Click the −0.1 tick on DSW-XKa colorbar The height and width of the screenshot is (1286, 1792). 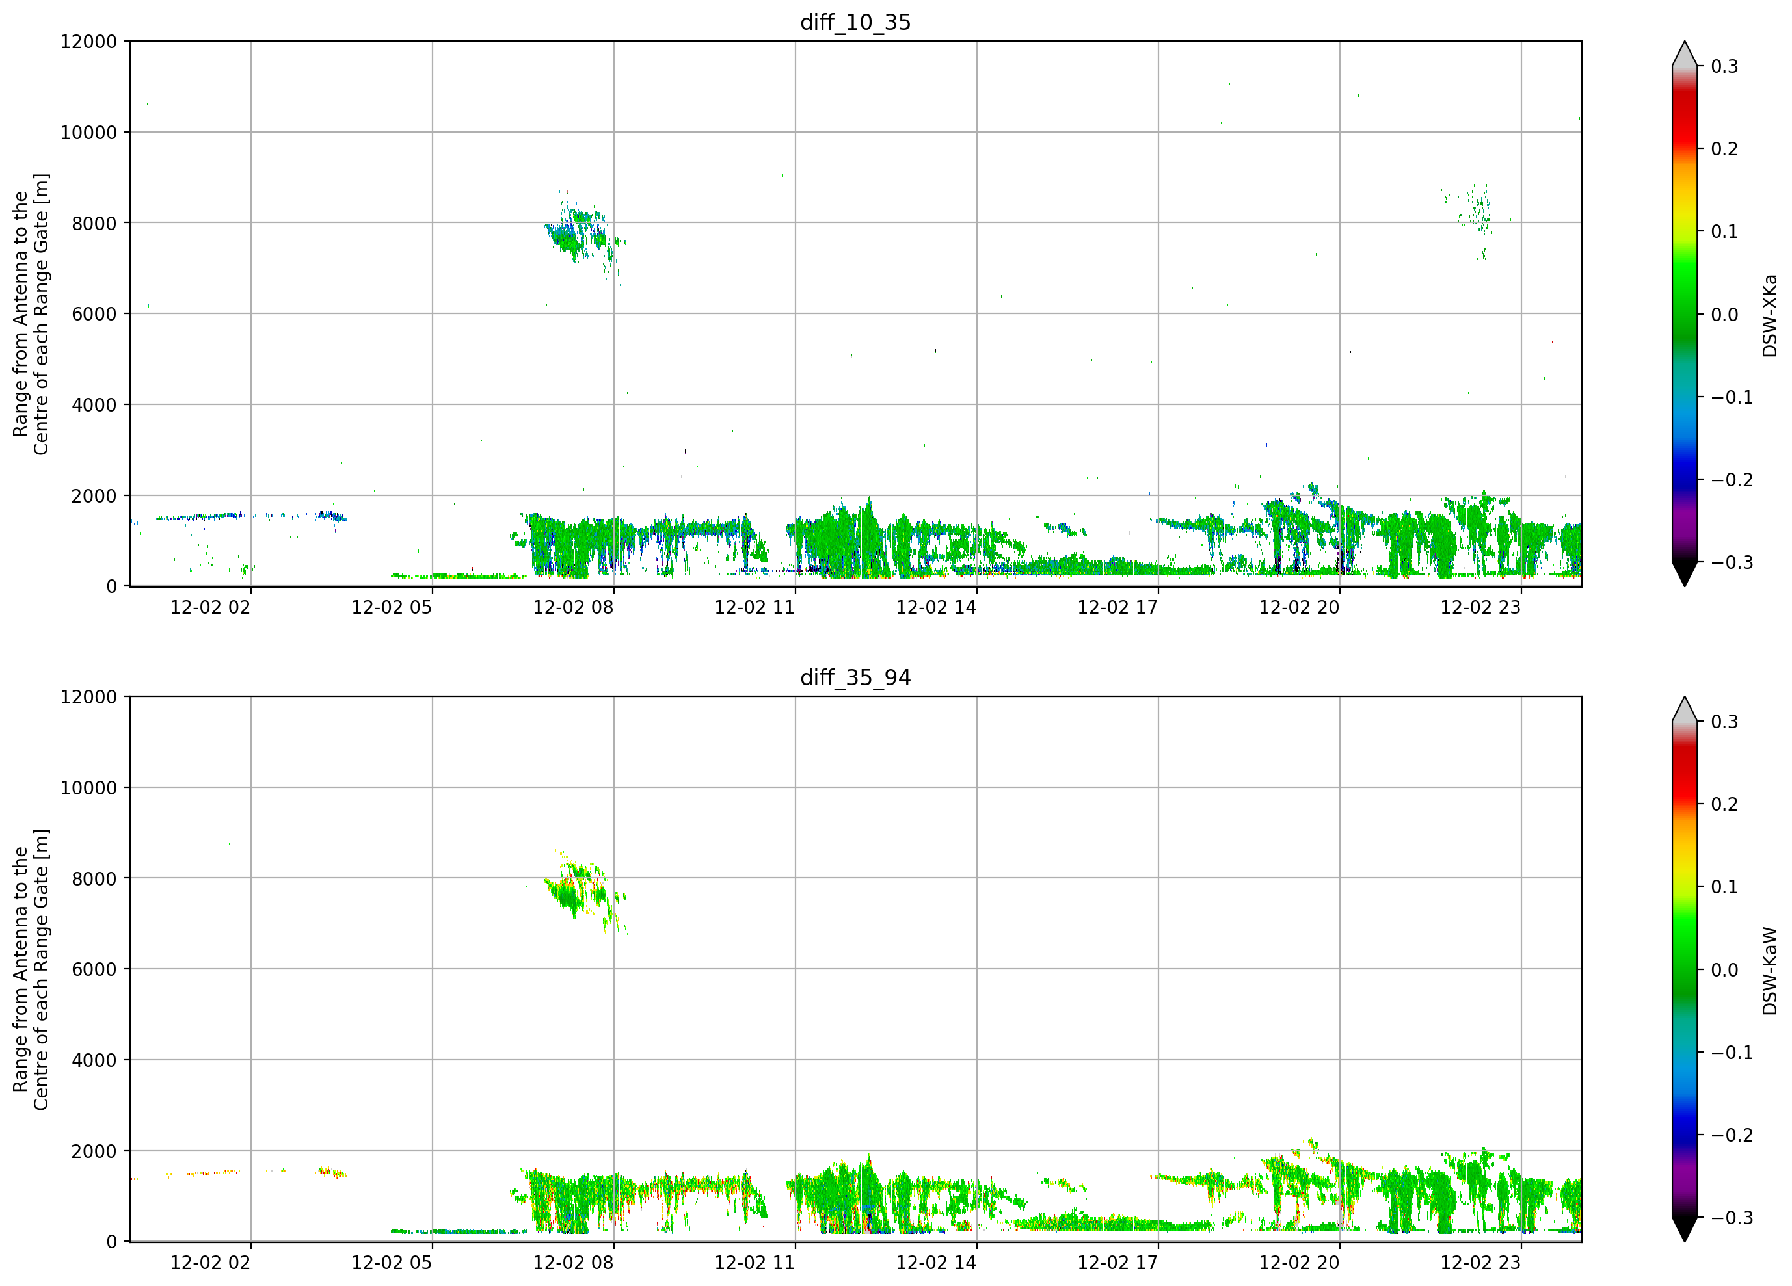(1732, 397)
